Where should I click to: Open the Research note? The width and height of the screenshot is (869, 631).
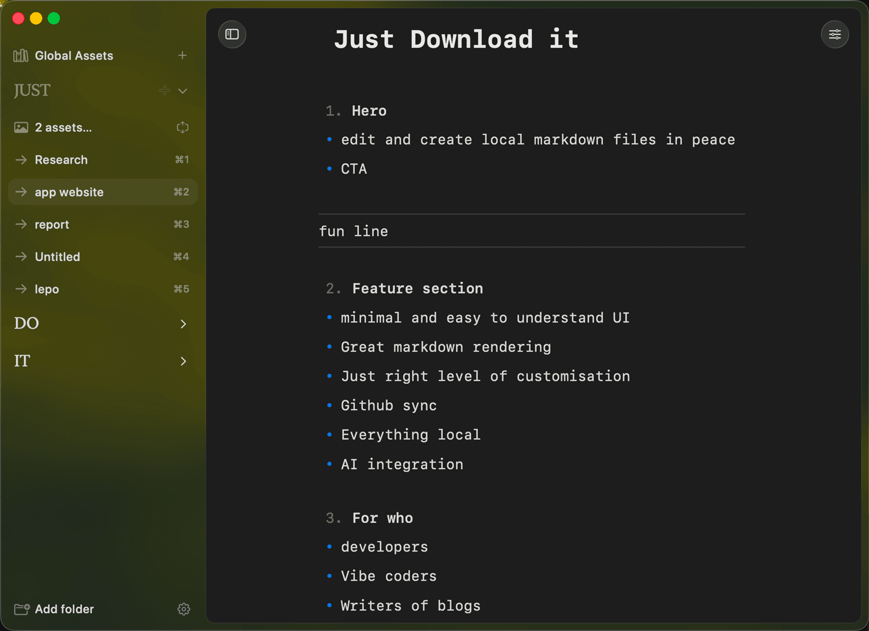[103, 160]
